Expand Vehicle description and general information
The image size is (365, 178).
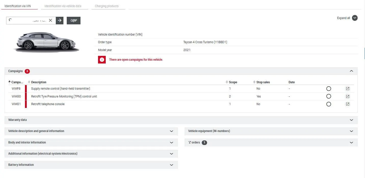(x=91, y=131)
